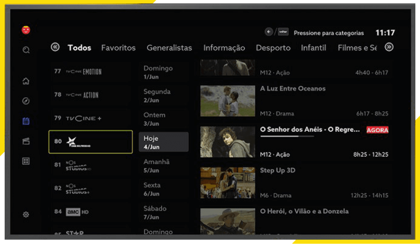
Task: Click the 6h17 - 8h25 time text
Action: coord(372,114)
